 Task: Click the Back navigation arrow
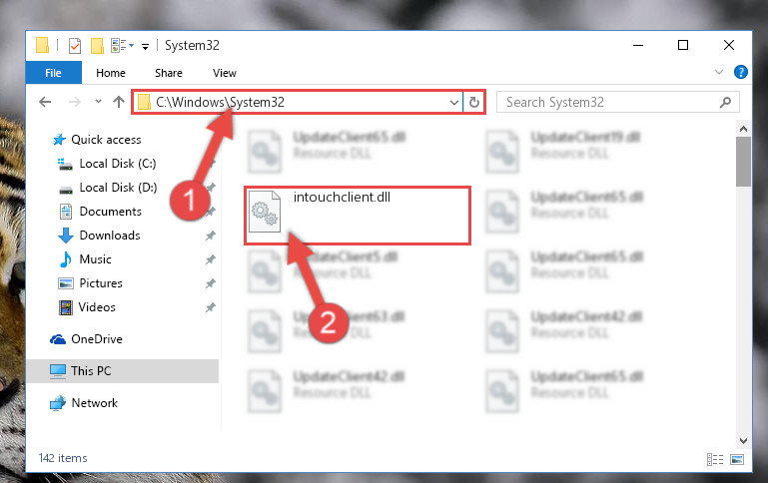pyautogui.click(x=45, y=102)
